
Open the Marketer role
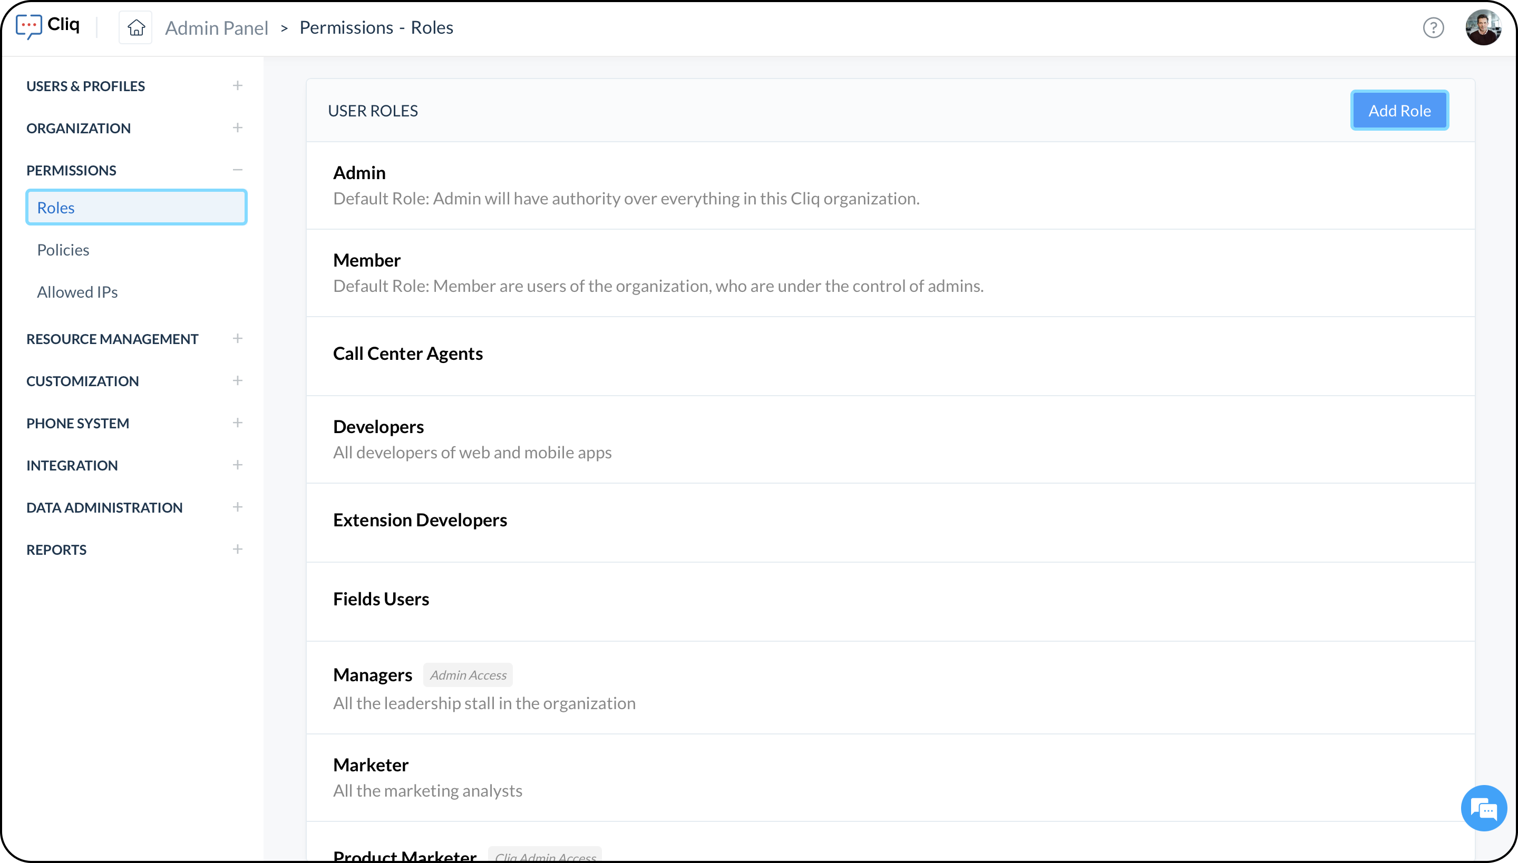pos(890,778)
